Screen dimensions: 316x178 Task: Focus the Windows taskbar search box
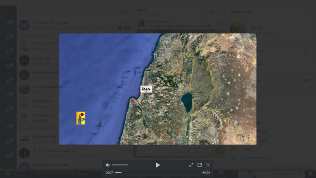coord(271,174)
